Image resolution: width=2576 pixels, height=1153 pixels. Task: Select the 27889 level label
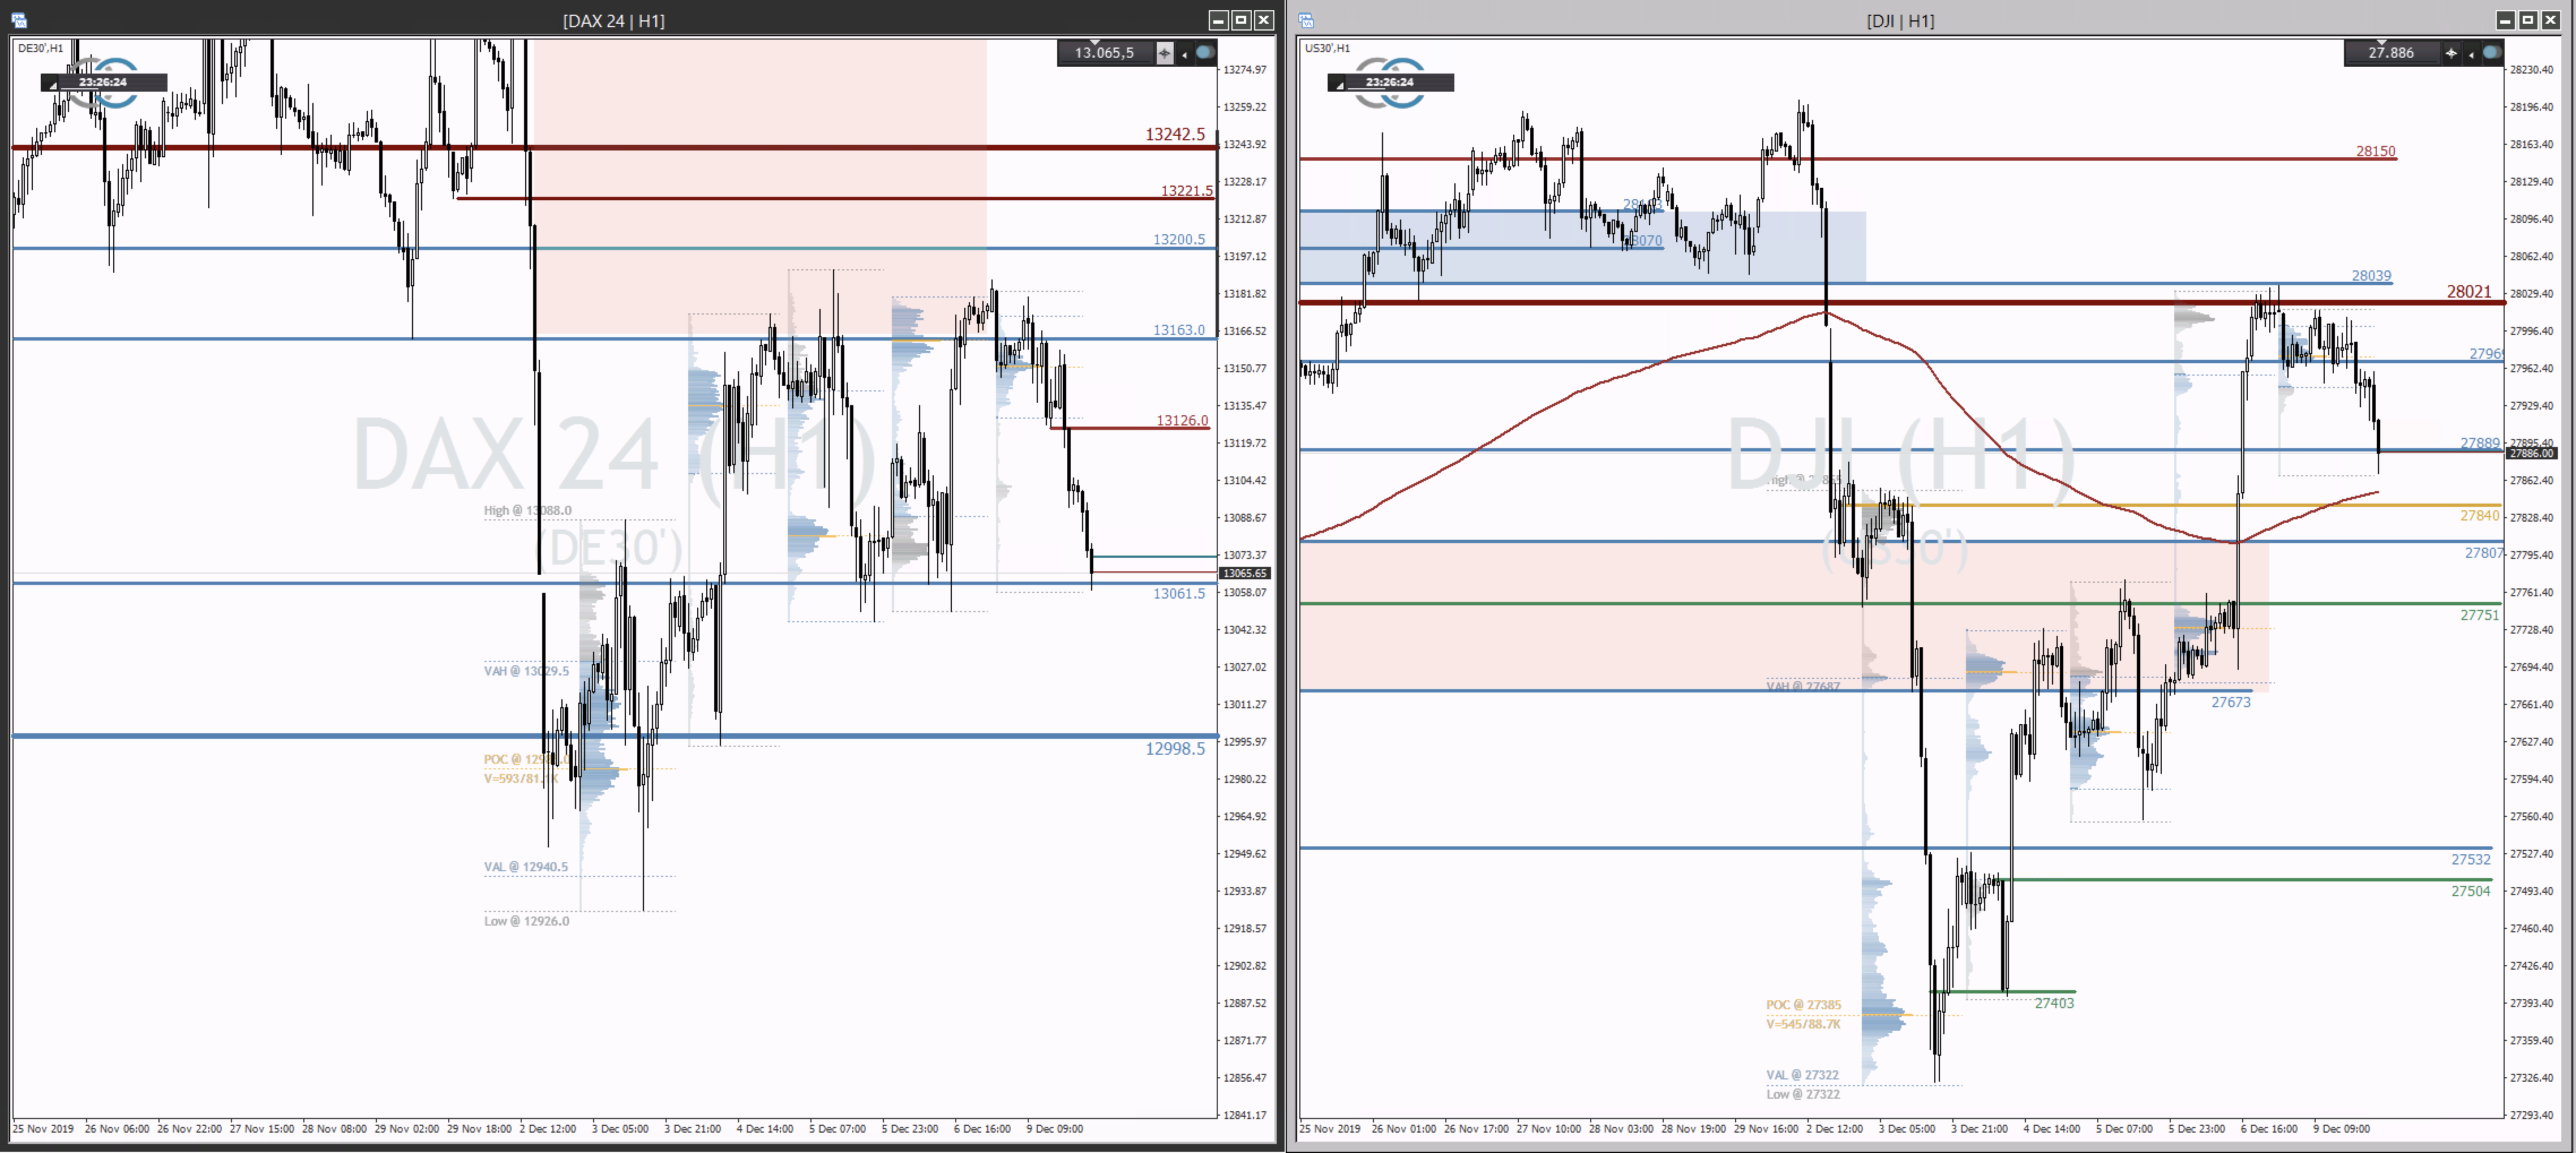(2479, 442)
